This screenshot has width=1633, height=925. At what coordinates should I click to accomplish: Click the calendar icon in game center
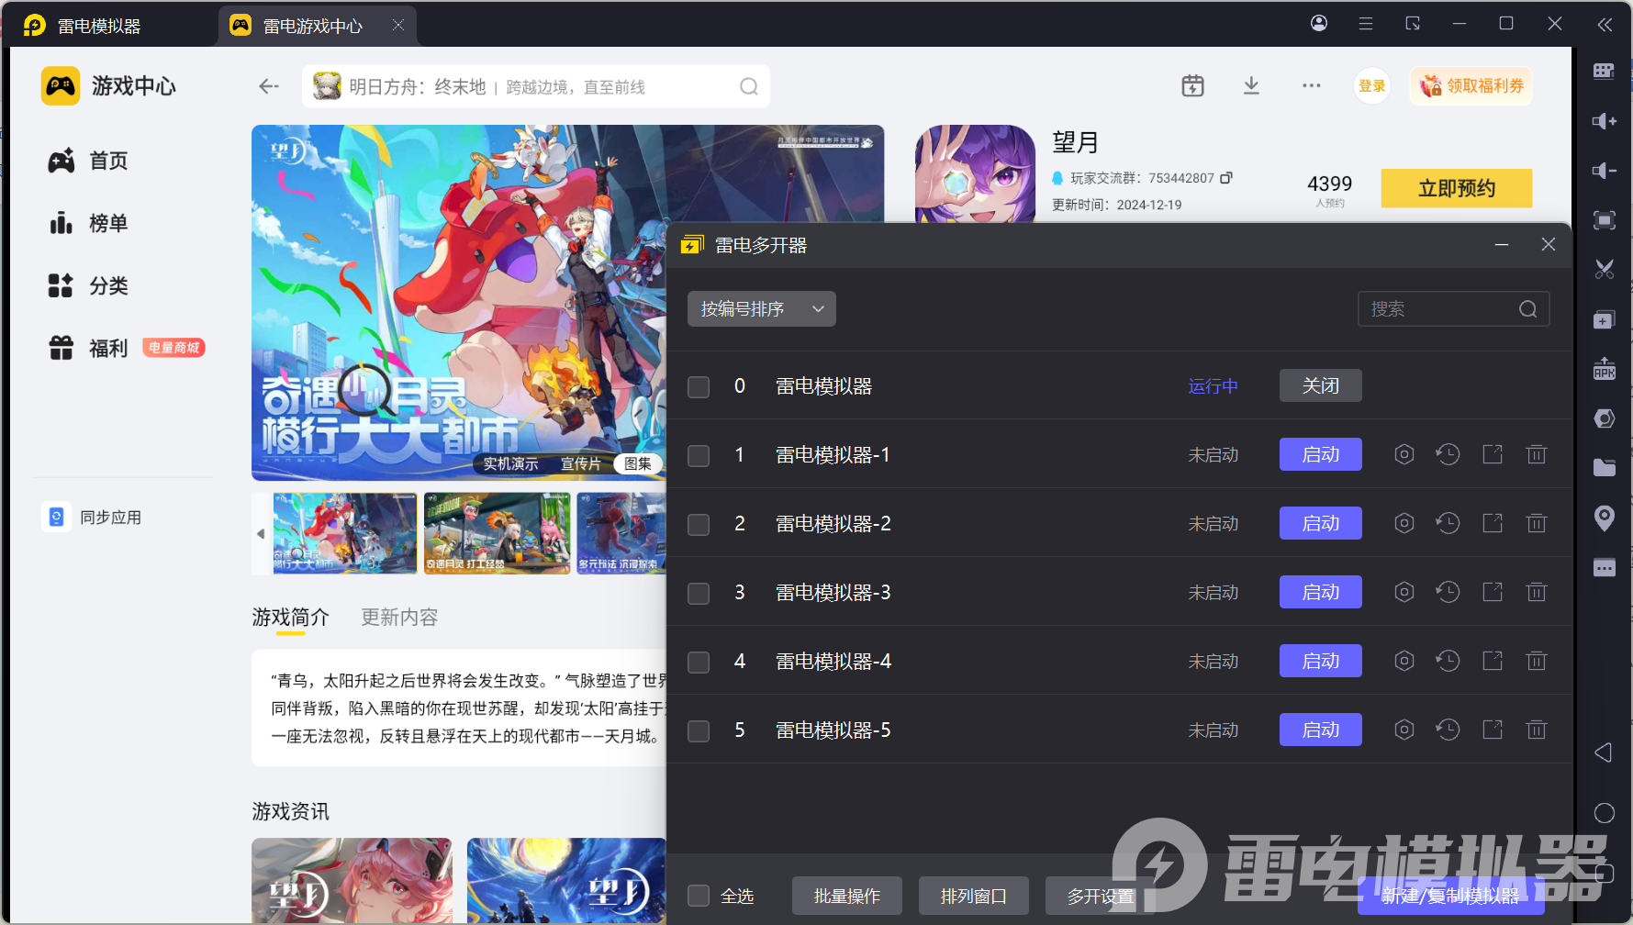point(1192,86)
